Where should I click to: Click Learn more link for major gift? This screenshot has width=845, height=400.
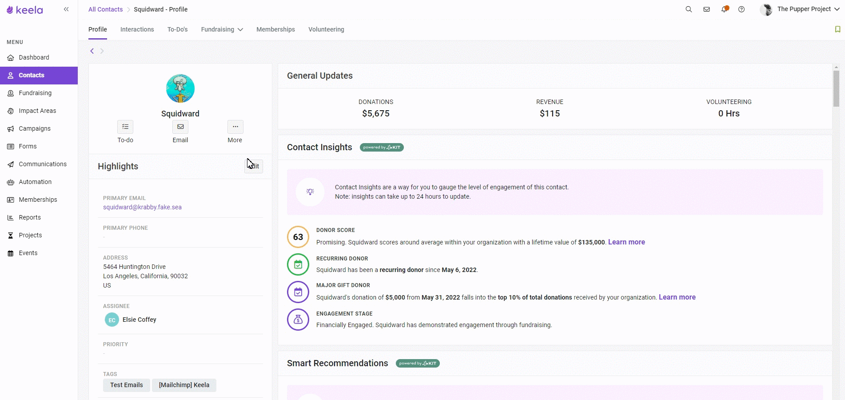tap(677, 297)
